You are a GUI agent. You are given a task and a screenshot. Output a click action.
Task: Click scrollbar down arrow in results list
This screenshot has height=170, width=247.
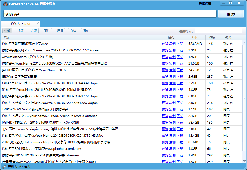[x=244, y=161]
